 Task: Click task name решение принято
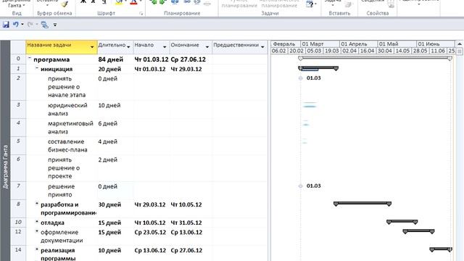(62, 191)
